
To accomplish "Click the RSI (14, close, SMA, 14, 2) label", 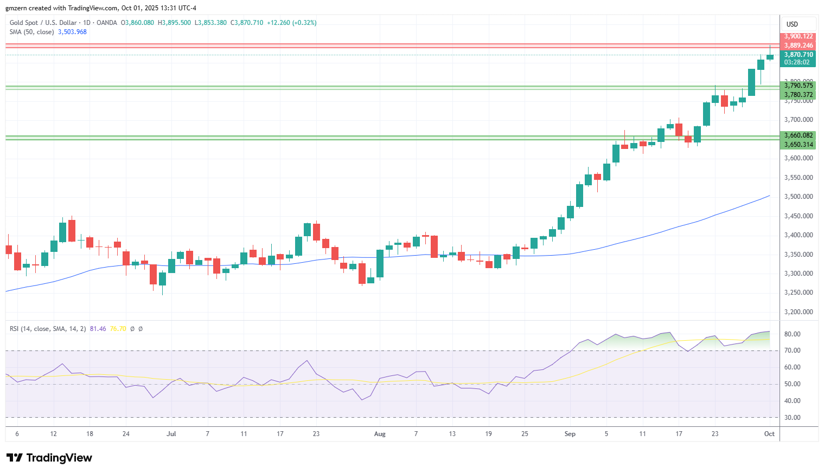I will pos(48,329).
